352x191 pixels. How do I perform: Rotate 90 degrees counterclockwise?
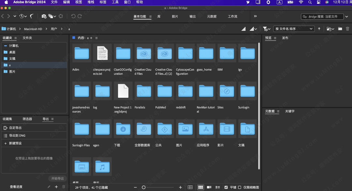[73, 16]
